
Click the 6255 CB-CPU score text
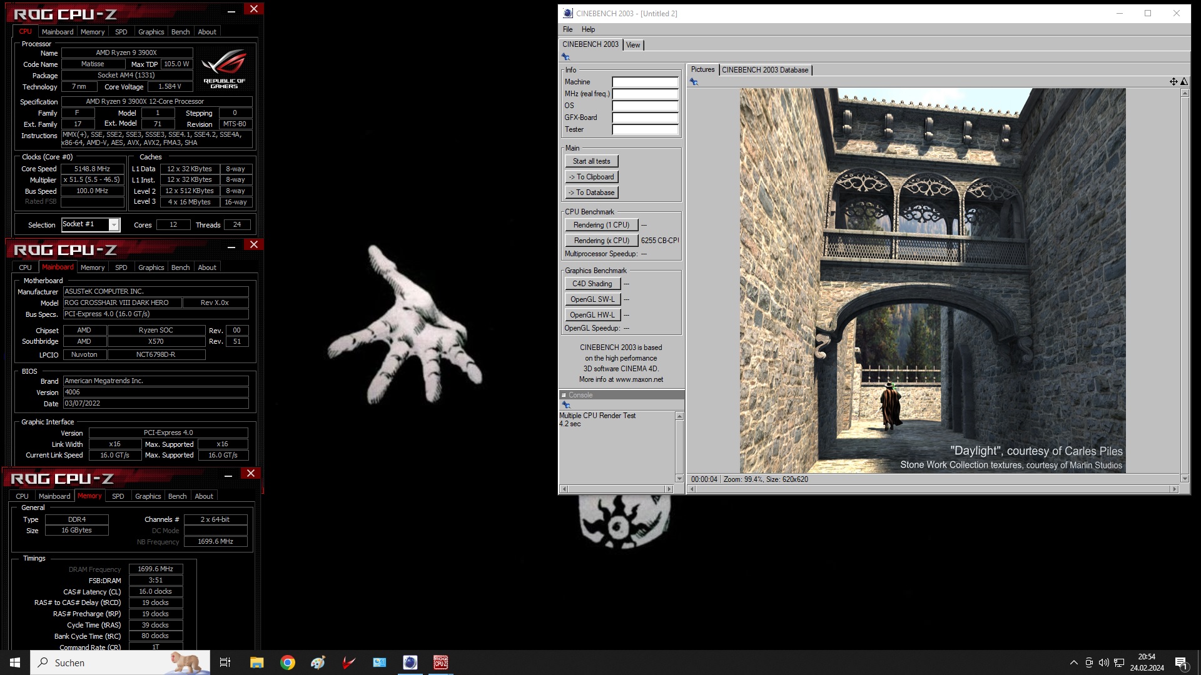coord(659,241)
